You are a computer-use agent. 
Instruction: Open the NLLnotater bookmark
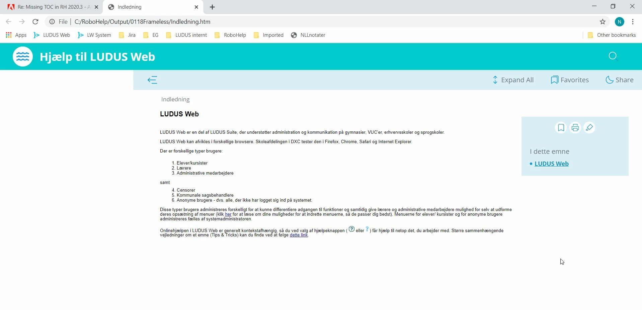pos(308,35)
